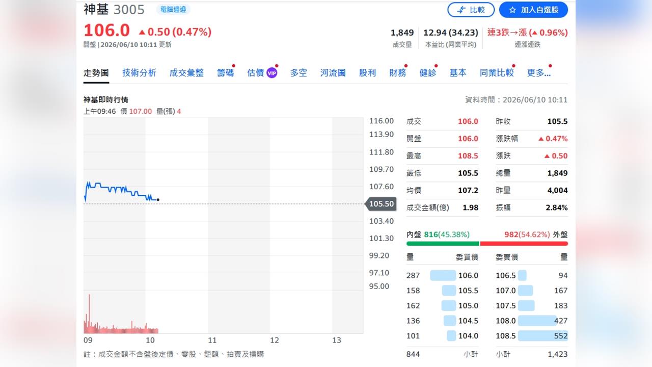The height and width of the screenshot is (367, 652).
Task: Click the 11 hour label on time axis
Action: (x=212, y=340)
